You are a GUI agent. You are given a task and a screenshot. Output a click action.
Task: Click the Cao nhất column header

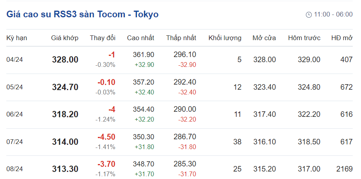[141, 38]
